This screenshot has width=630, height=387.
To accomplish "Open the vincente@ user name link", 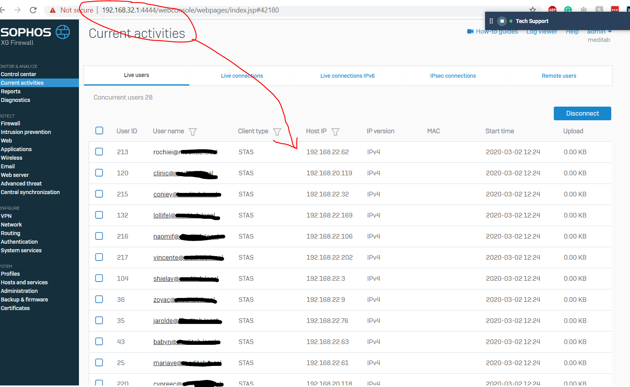I will click(x=188, y=257).
